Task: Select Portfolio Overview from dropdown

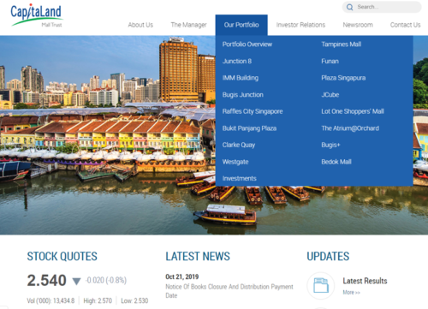Action: click(x=247, y=45)
